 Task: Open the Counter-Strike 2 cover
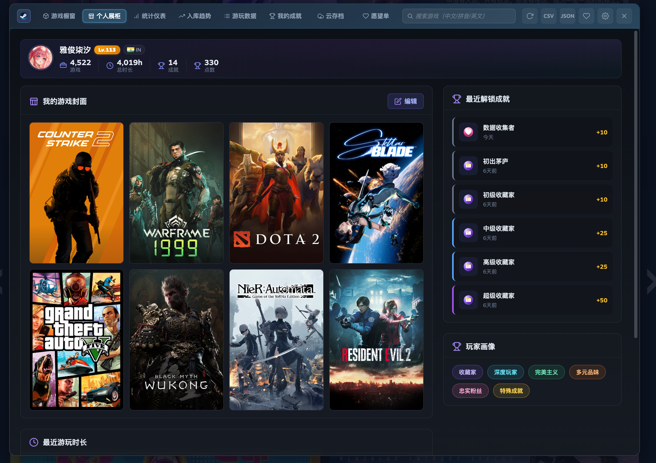[77, 193]
